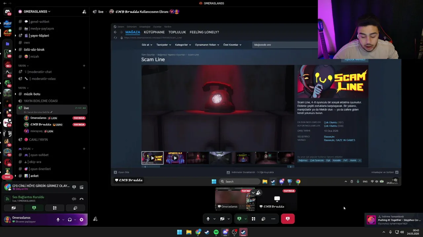Click the Mağazada ara search field
This screenshot has height=237, width=423.
tap(285, 45)
